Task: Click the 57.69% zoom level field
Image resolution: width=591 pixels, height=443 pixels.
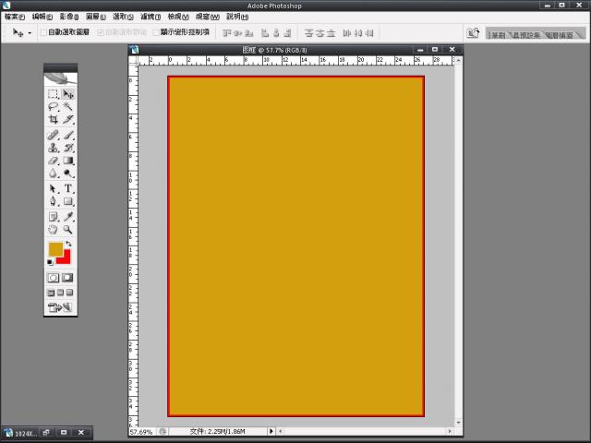Action: tap(141, 431)
